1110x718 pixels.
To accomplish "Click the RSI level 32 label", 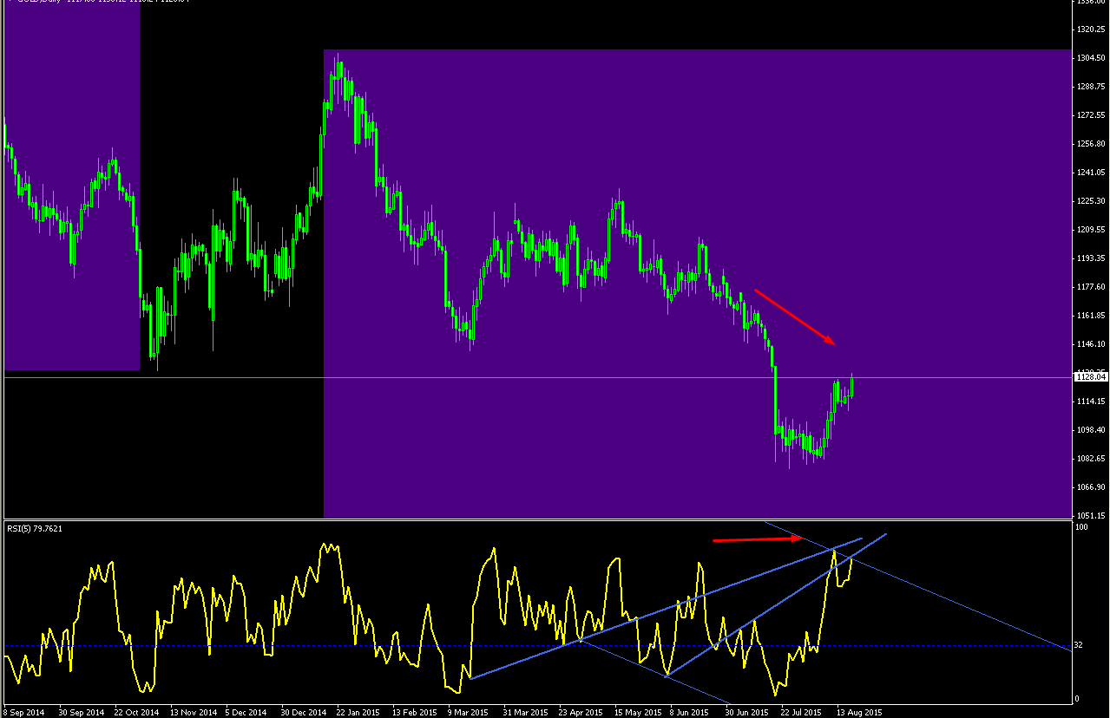I will [x=1079, y=646].
